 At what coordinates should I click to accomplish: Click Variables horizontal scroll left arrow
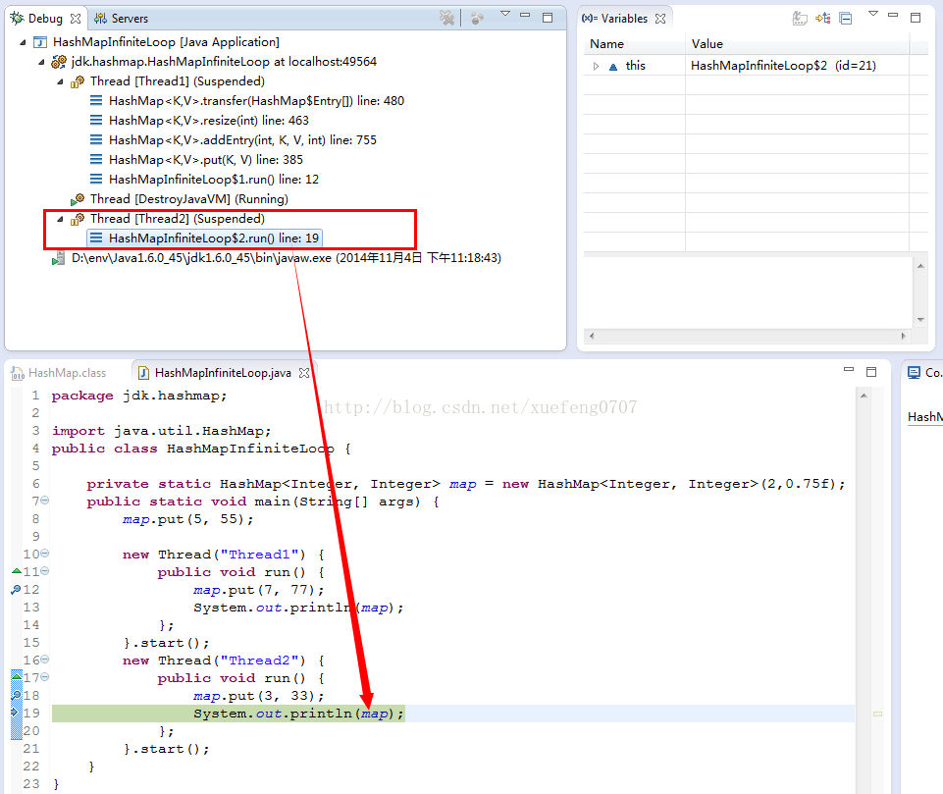coord(592,337)
